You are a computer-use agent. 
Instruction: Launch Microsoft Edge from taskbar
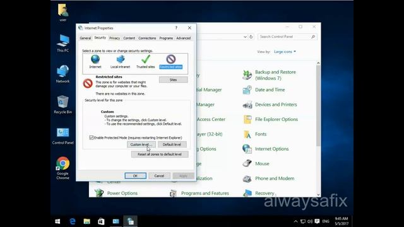pyautogui.click(x=73, y=221)
